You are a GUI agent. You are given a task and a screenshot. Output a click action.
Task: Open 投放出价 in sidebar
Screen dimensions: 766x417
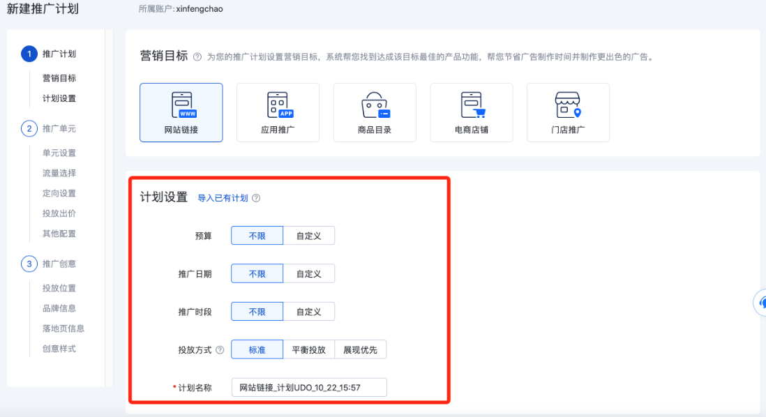tap(59, 213)
